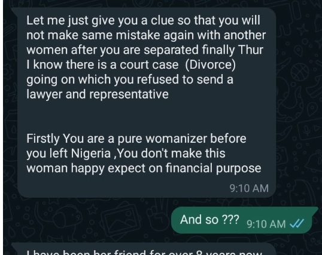The height and width of the screenshot is (255, 322).
Task: Click the 9:10 AM timestamp on received message
Action: click(249, 188)
